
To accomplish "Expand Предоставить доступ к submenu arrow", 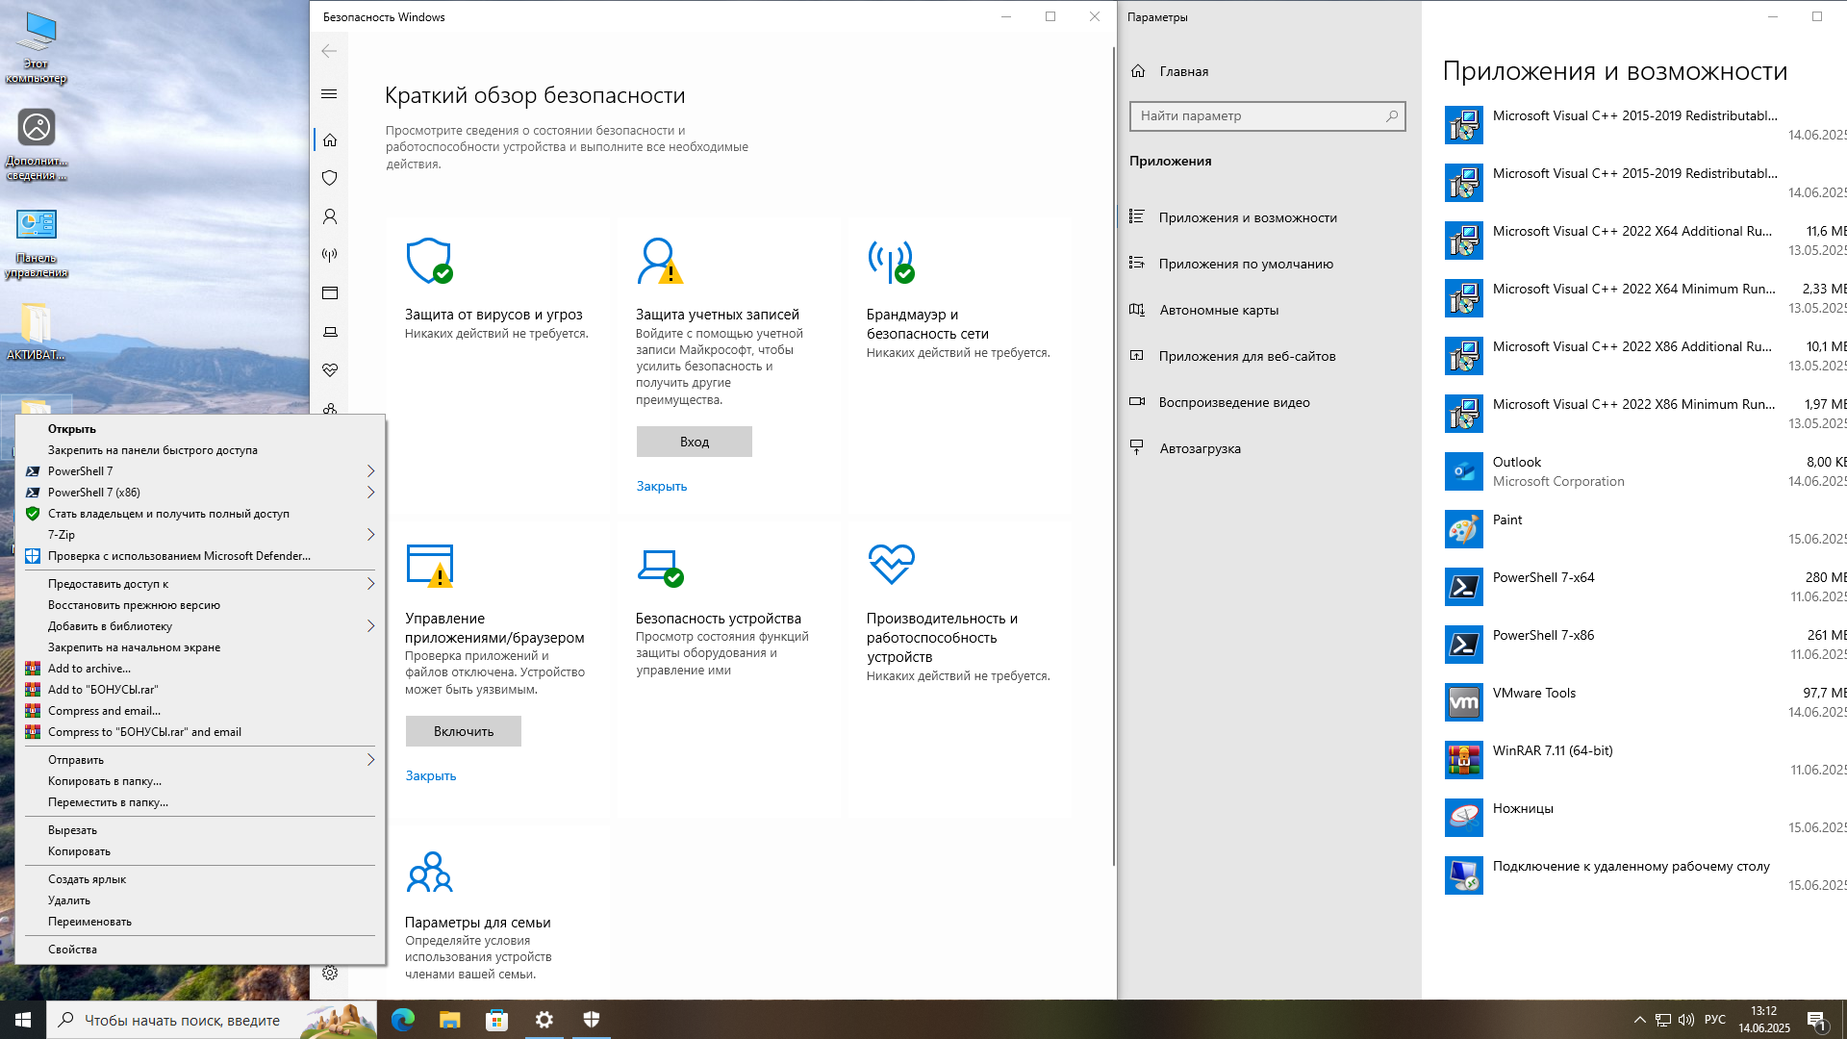I will [x=370, y=584].
